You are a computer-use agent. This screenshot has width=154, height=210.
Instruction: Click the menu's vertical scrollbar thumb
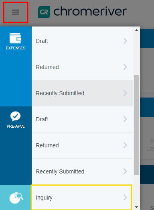pyautogui.click(x=136, y=125)
